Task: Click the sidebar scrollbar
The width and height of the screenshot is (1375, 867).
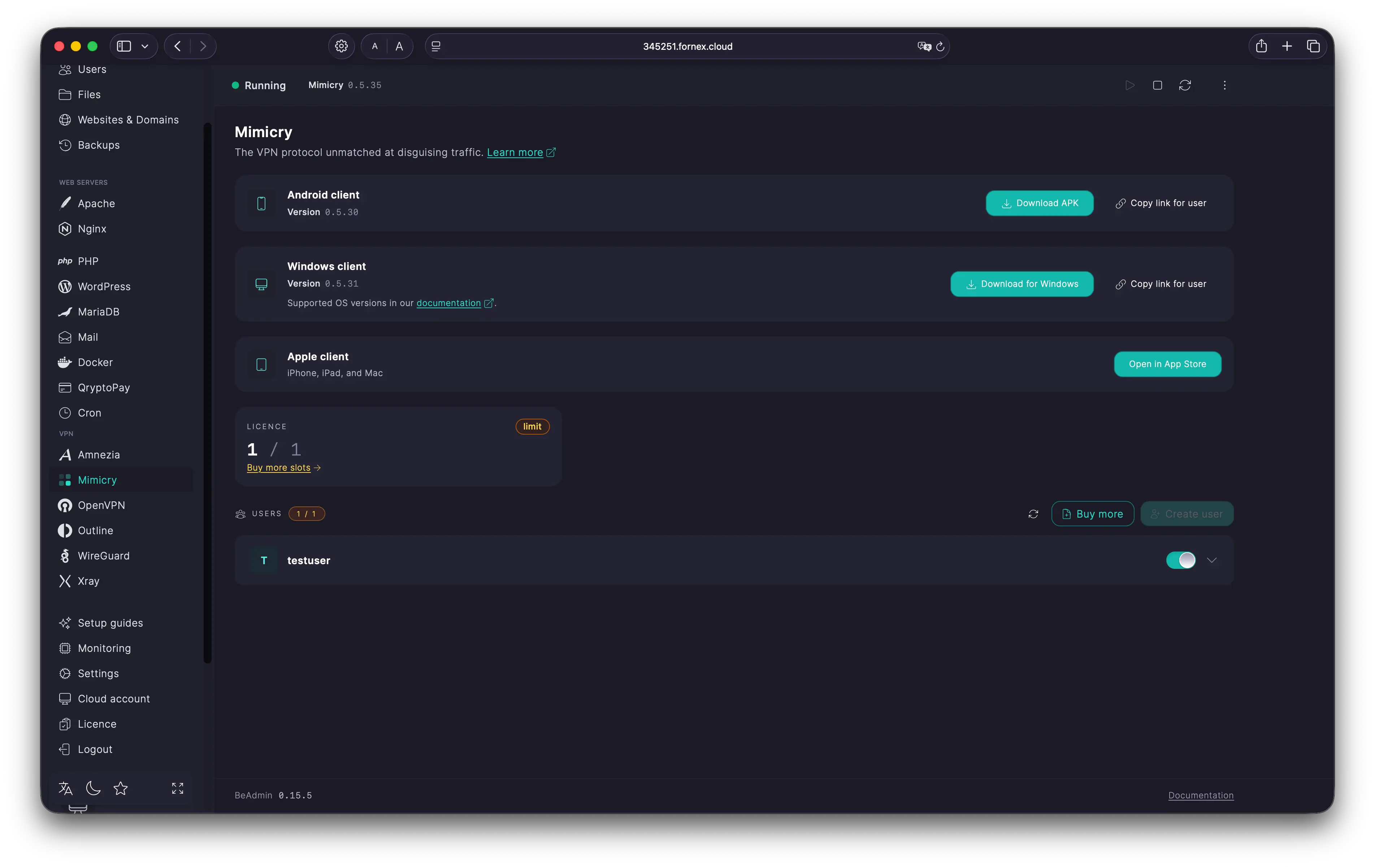Action: [x=207, y=393]
